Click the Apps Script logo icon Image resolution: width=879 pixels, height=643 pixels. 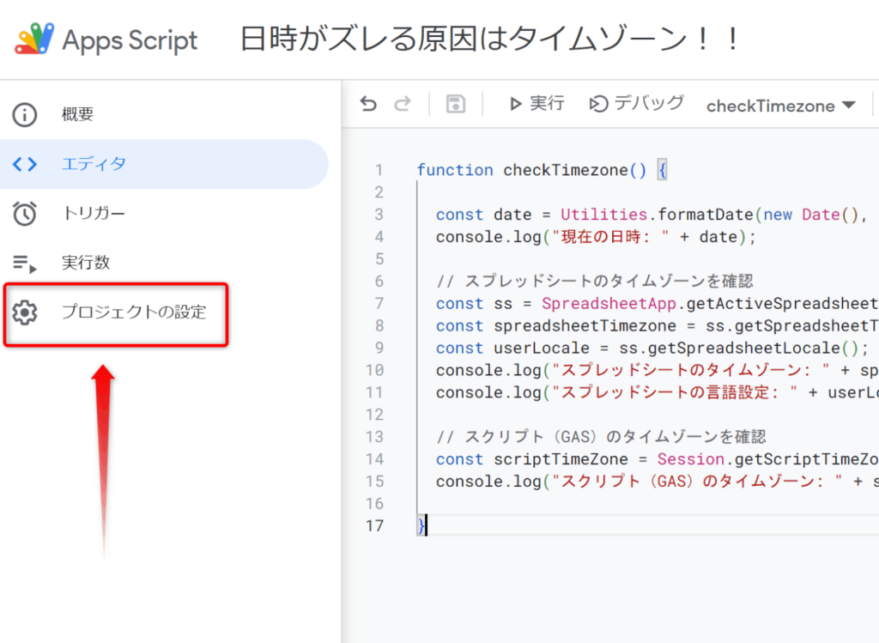[x=34, y=39]
